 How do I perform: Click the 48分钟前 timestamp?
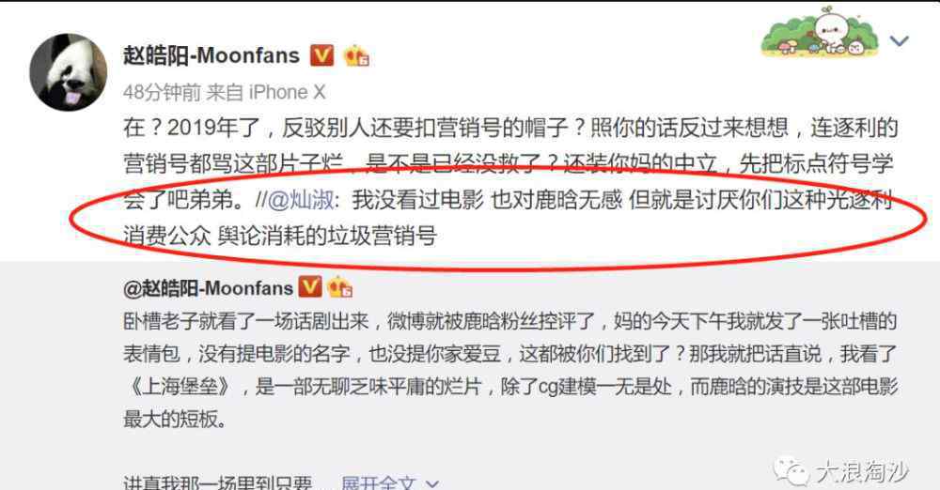click(x=162, y=92)
